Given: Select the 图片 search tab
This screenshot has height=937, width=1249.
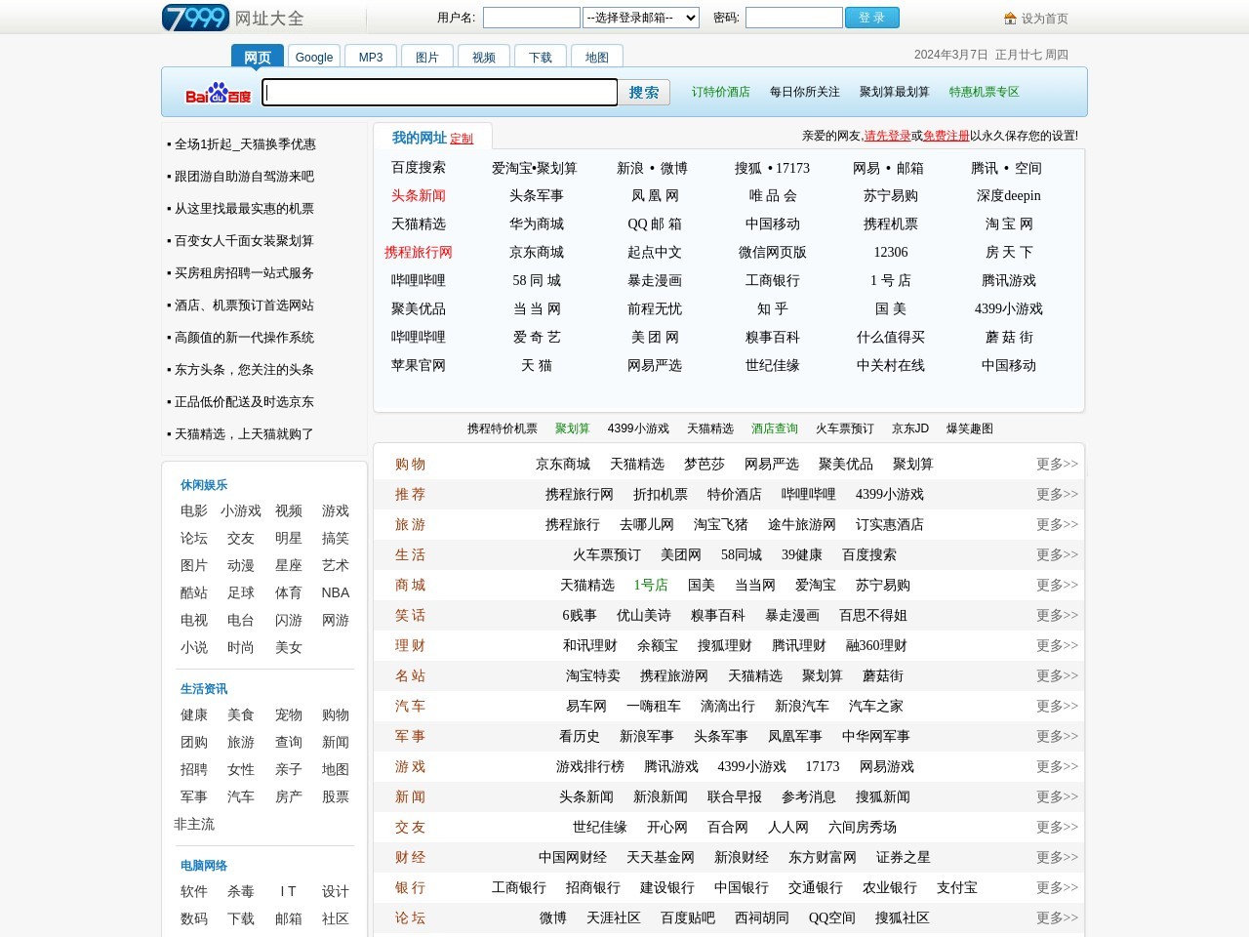Looking at the screenshot, I should (x=427, y=58).
